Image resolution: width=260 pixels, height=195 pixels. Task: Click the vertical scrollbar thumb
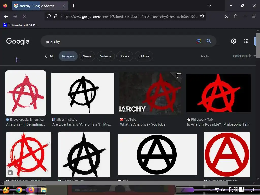click(x=258, y=45)
